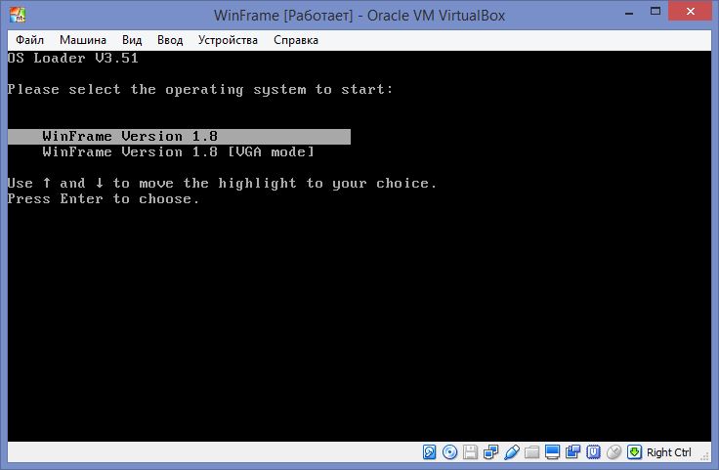Click the 'Press Enter to choose.' line
Image resolution: width=719 pixels, height=470 pixels.
[x=104, y=198]
